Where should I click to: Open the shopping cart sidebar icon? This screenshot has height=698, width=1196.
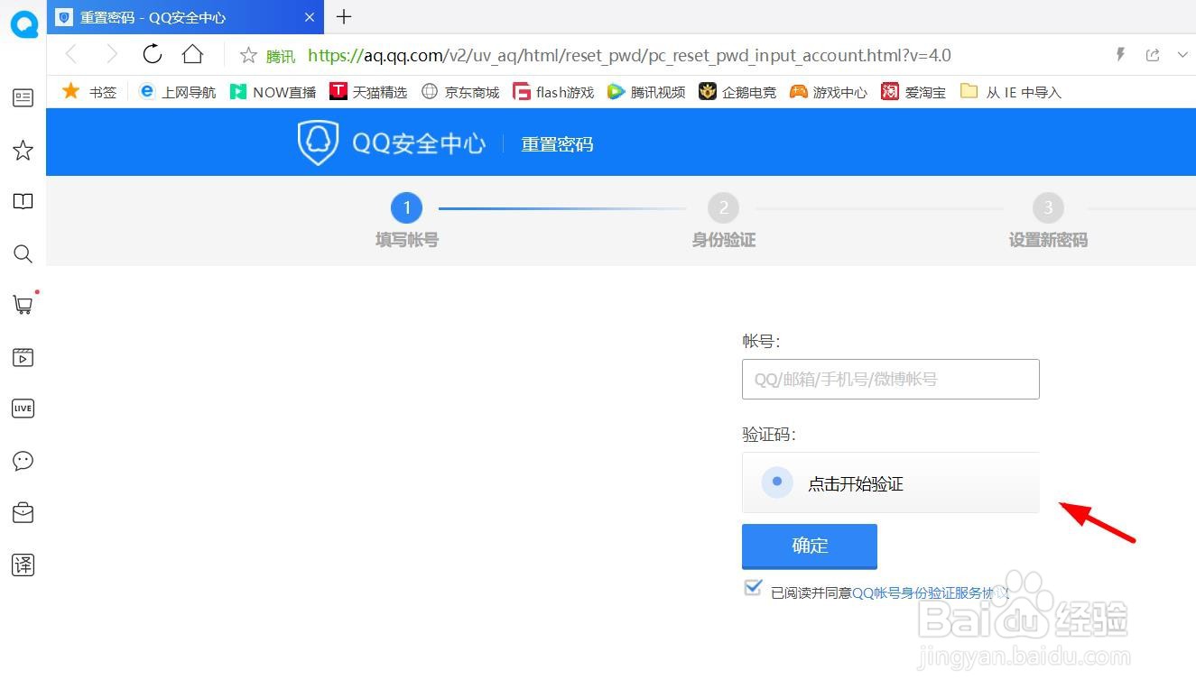click(x=23, y=305)
